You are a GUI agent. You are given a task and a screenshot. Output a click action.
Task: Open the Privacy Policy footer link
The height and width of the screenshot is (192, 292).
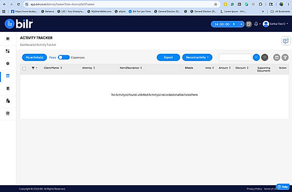click(254, 189)
